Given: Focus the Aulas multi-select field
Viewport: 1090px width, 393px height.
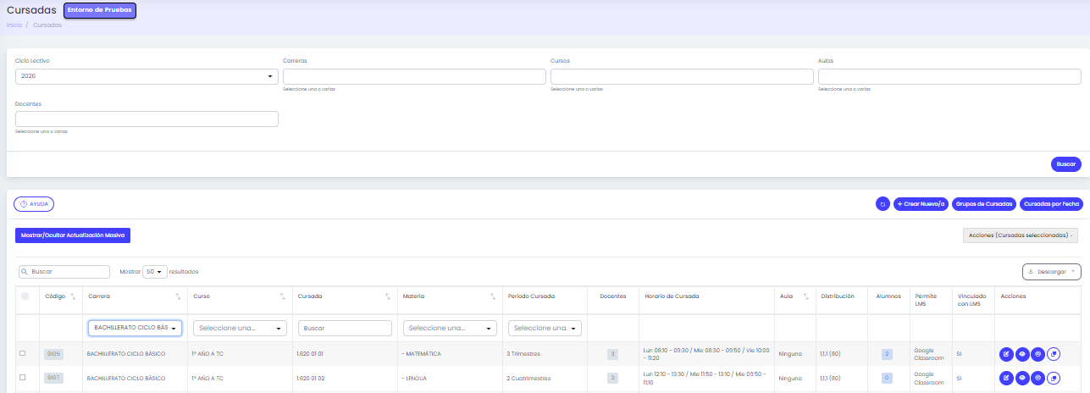Looking at the screenshot, I should click(x=949, y=76).
